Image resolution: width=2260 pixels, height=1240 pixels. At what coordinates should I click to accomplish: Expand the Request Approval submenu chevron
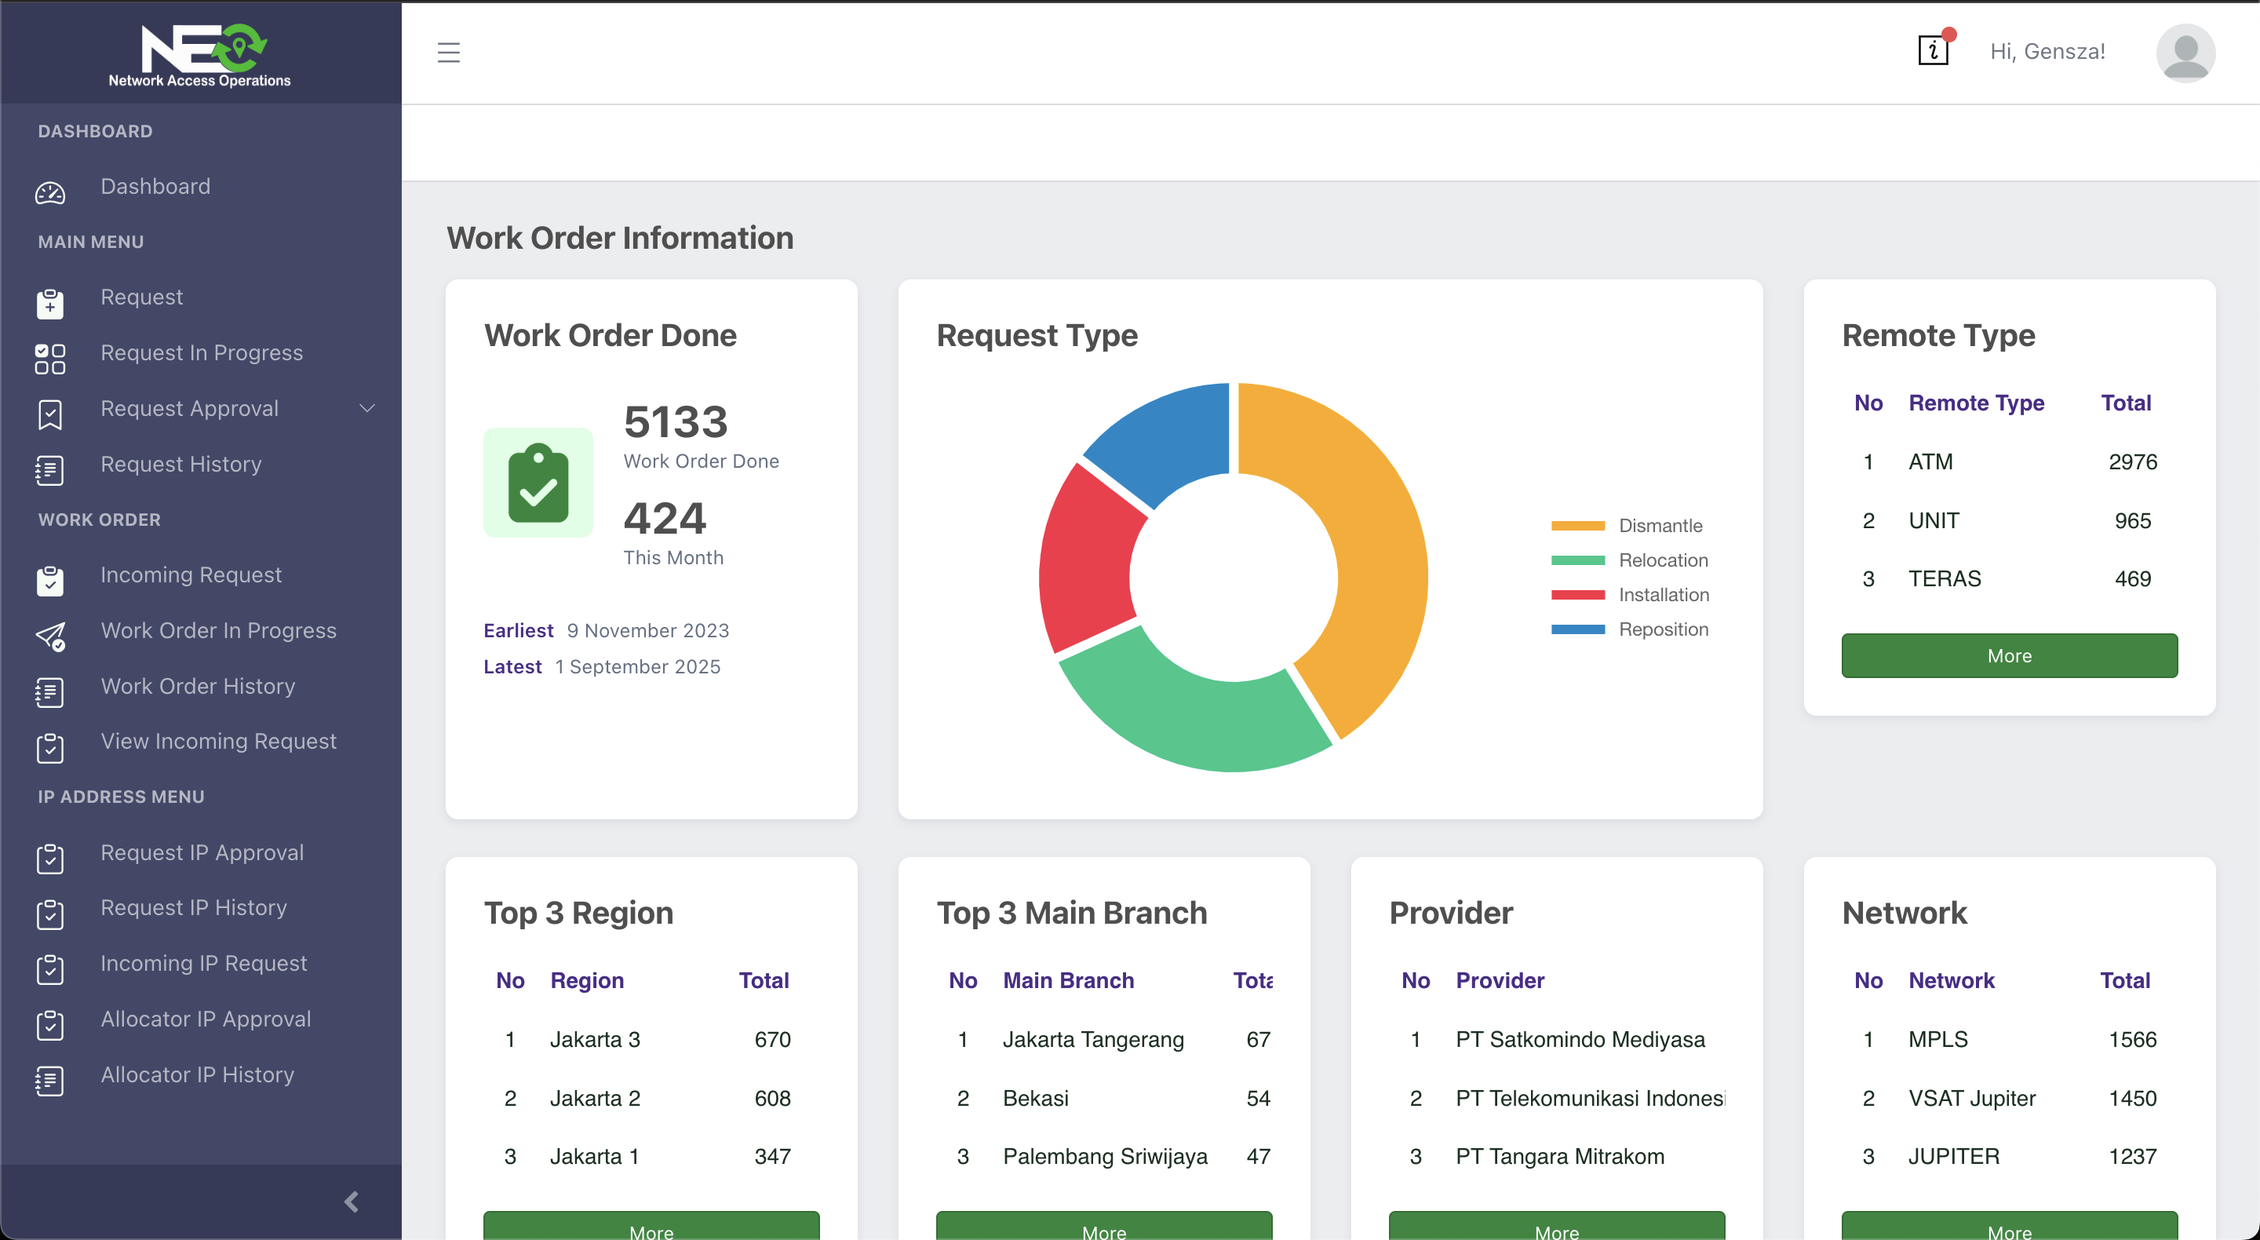(x=367, y=408)
